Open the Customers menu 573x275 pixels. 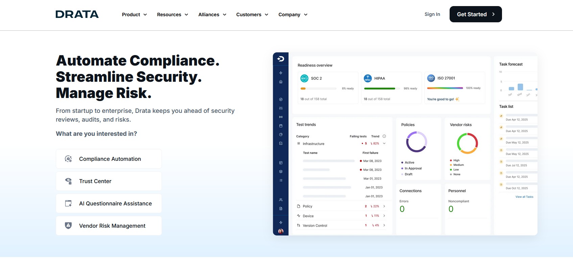[252, 15]
